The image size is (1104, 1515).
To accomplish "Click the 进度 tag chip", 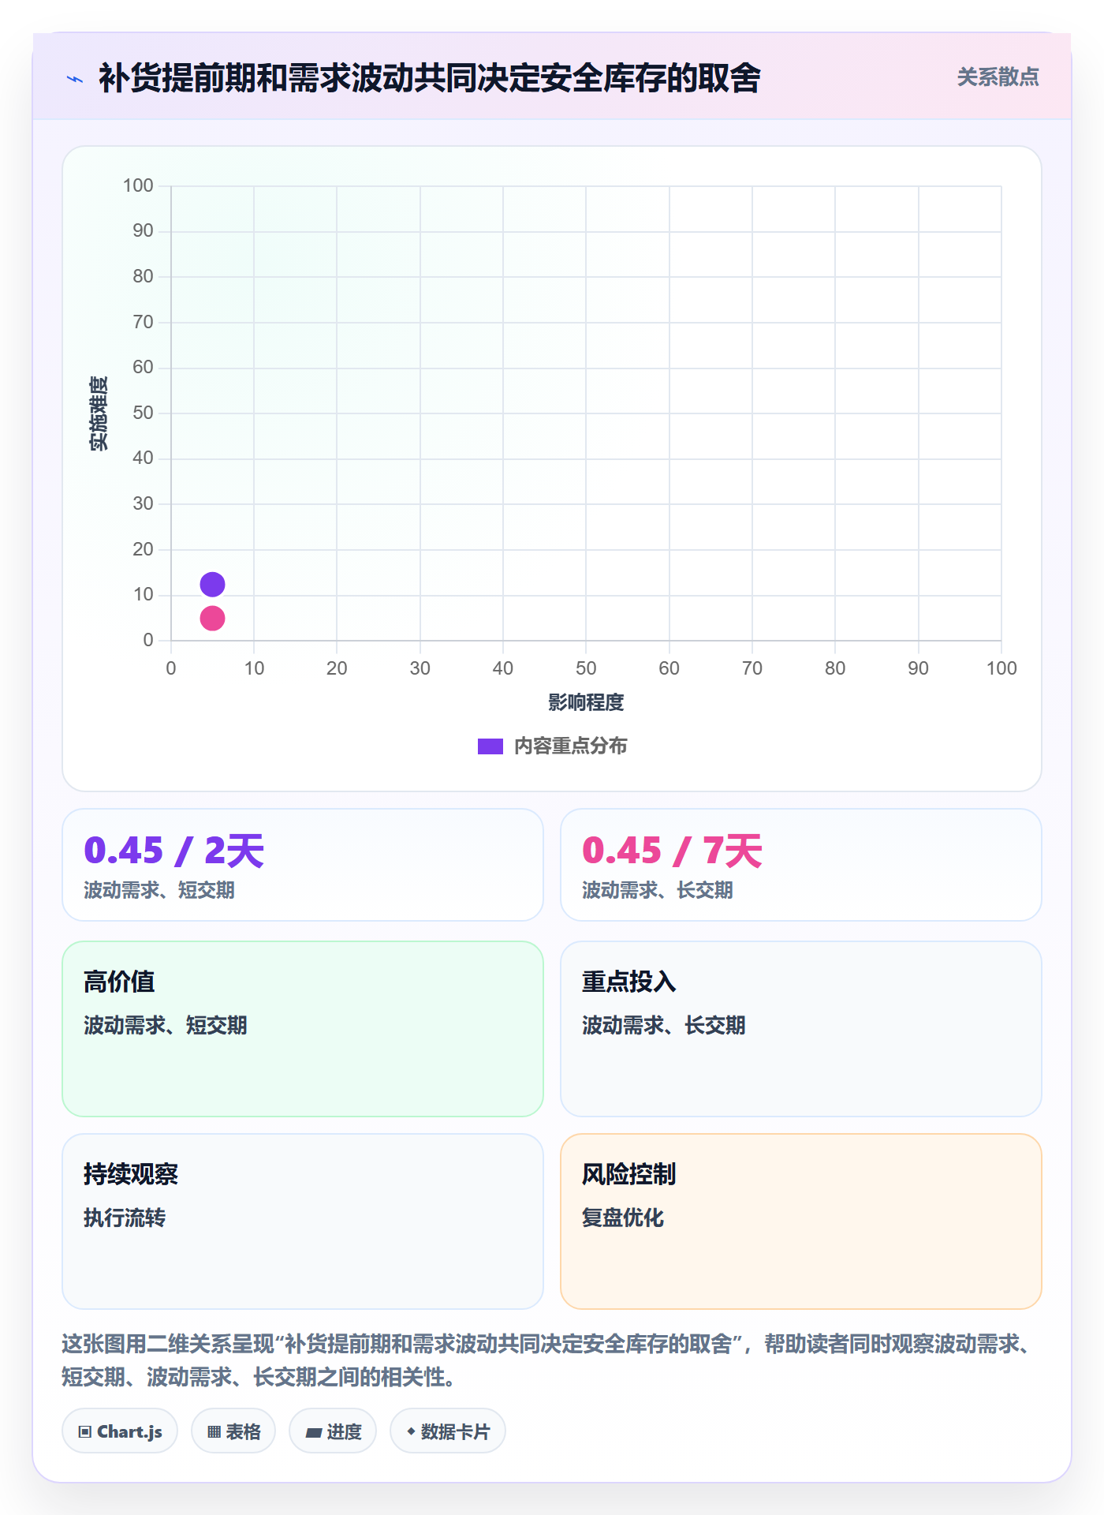I will (x=333, y=1431).
